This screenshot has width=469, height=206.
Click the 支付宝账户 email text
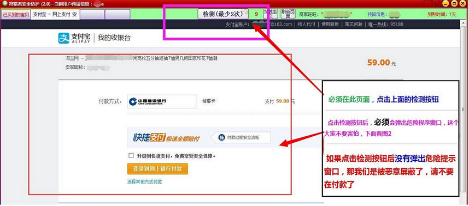259,25
